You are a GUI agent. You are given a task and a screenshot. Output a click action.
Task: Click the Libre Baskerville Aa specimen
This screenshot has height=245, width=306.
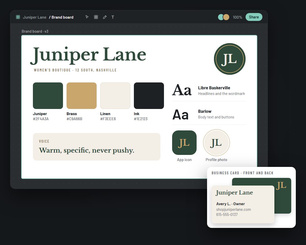point(182,90)
